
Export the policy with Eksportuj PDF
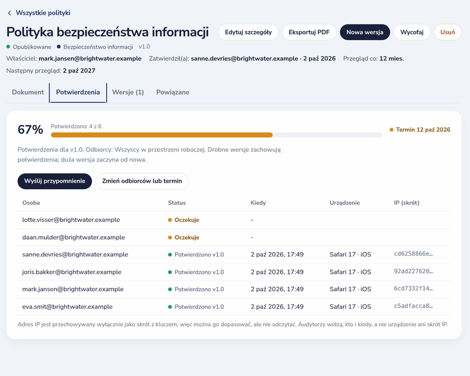click(309, 32)
